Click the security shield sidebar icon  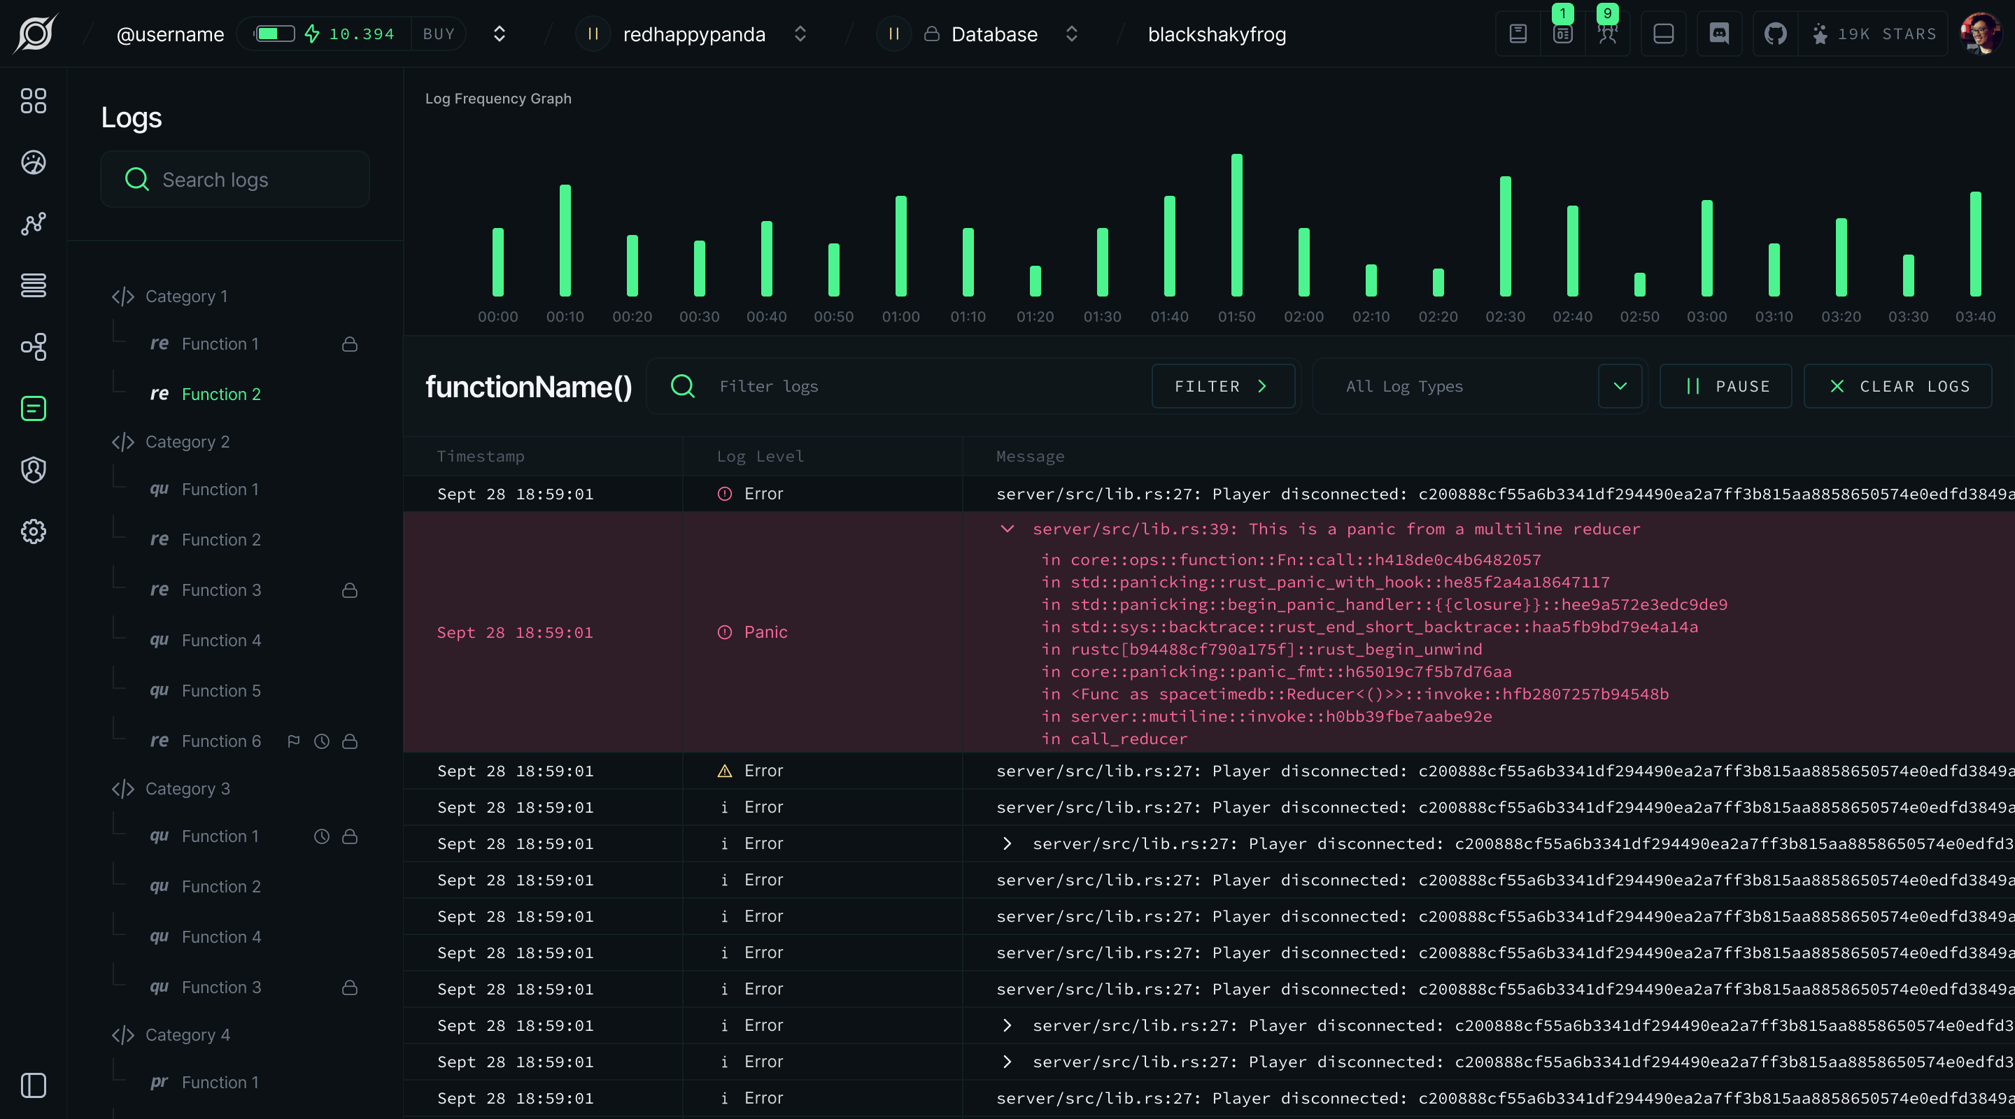pos(33,470)
